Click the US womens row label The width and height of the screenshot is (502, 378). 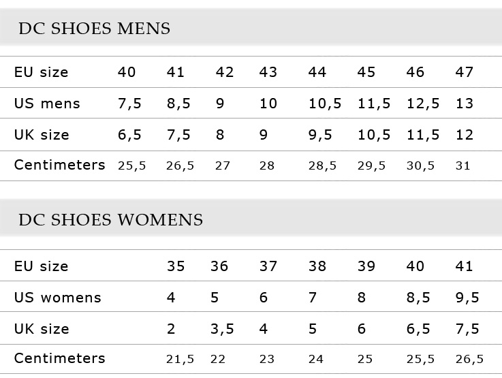58,298
